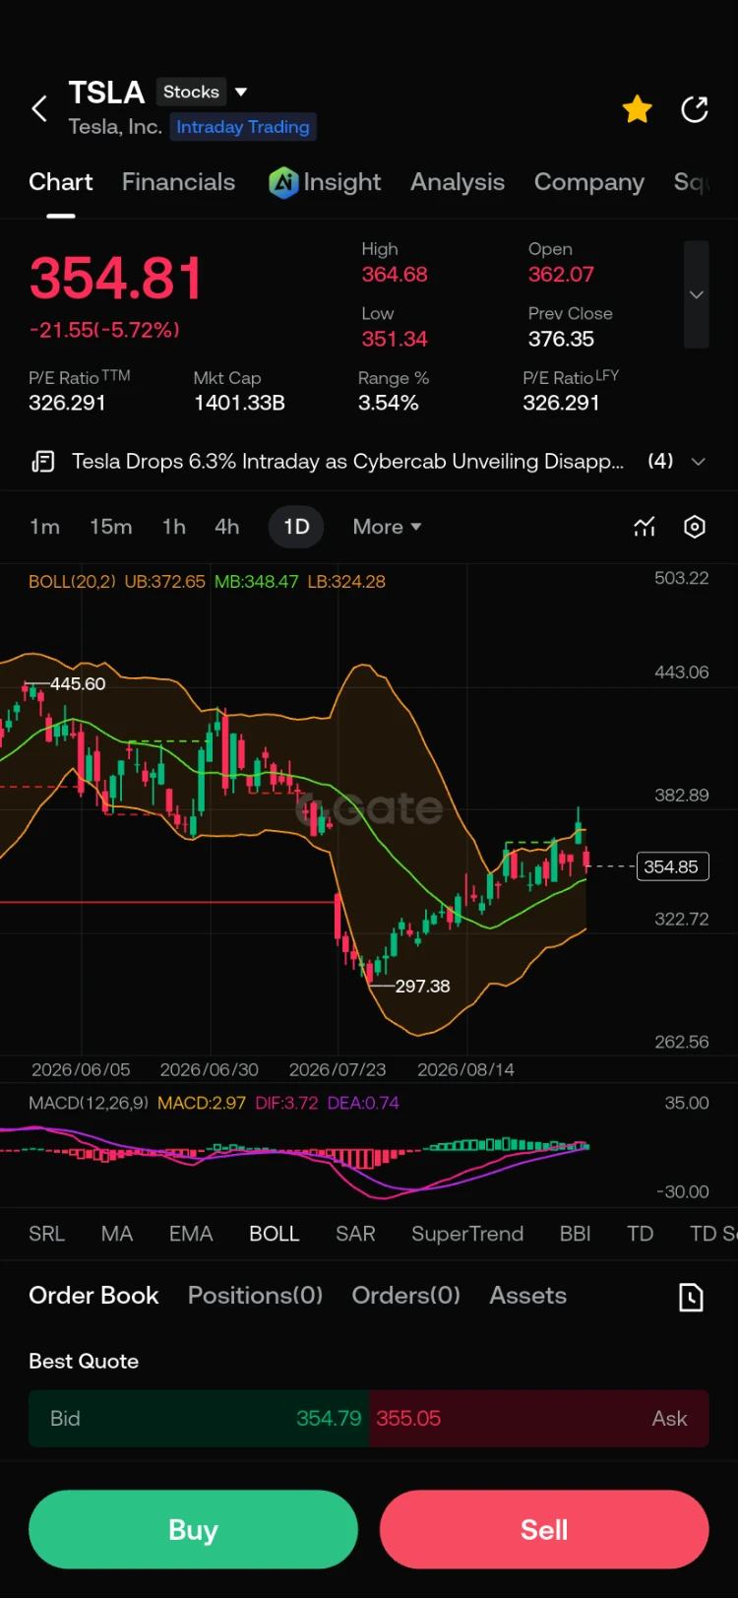Open the Analysis tab

point(458,182)
